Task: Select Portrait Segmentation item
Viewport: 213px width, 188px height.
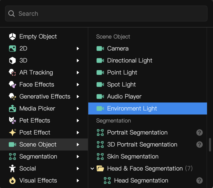Action: pyautogui.click(x=147, y=132)
